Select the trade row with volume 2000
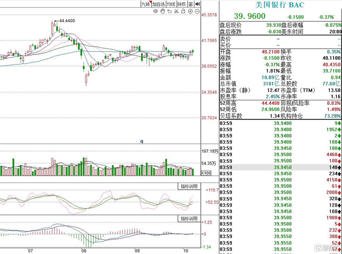 coord(280,192)
